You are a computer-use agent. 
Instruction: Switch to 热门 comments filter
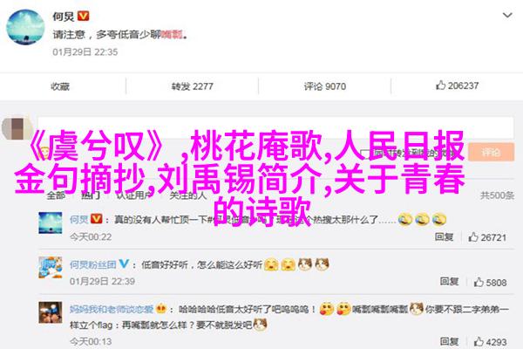click(91, 195)
